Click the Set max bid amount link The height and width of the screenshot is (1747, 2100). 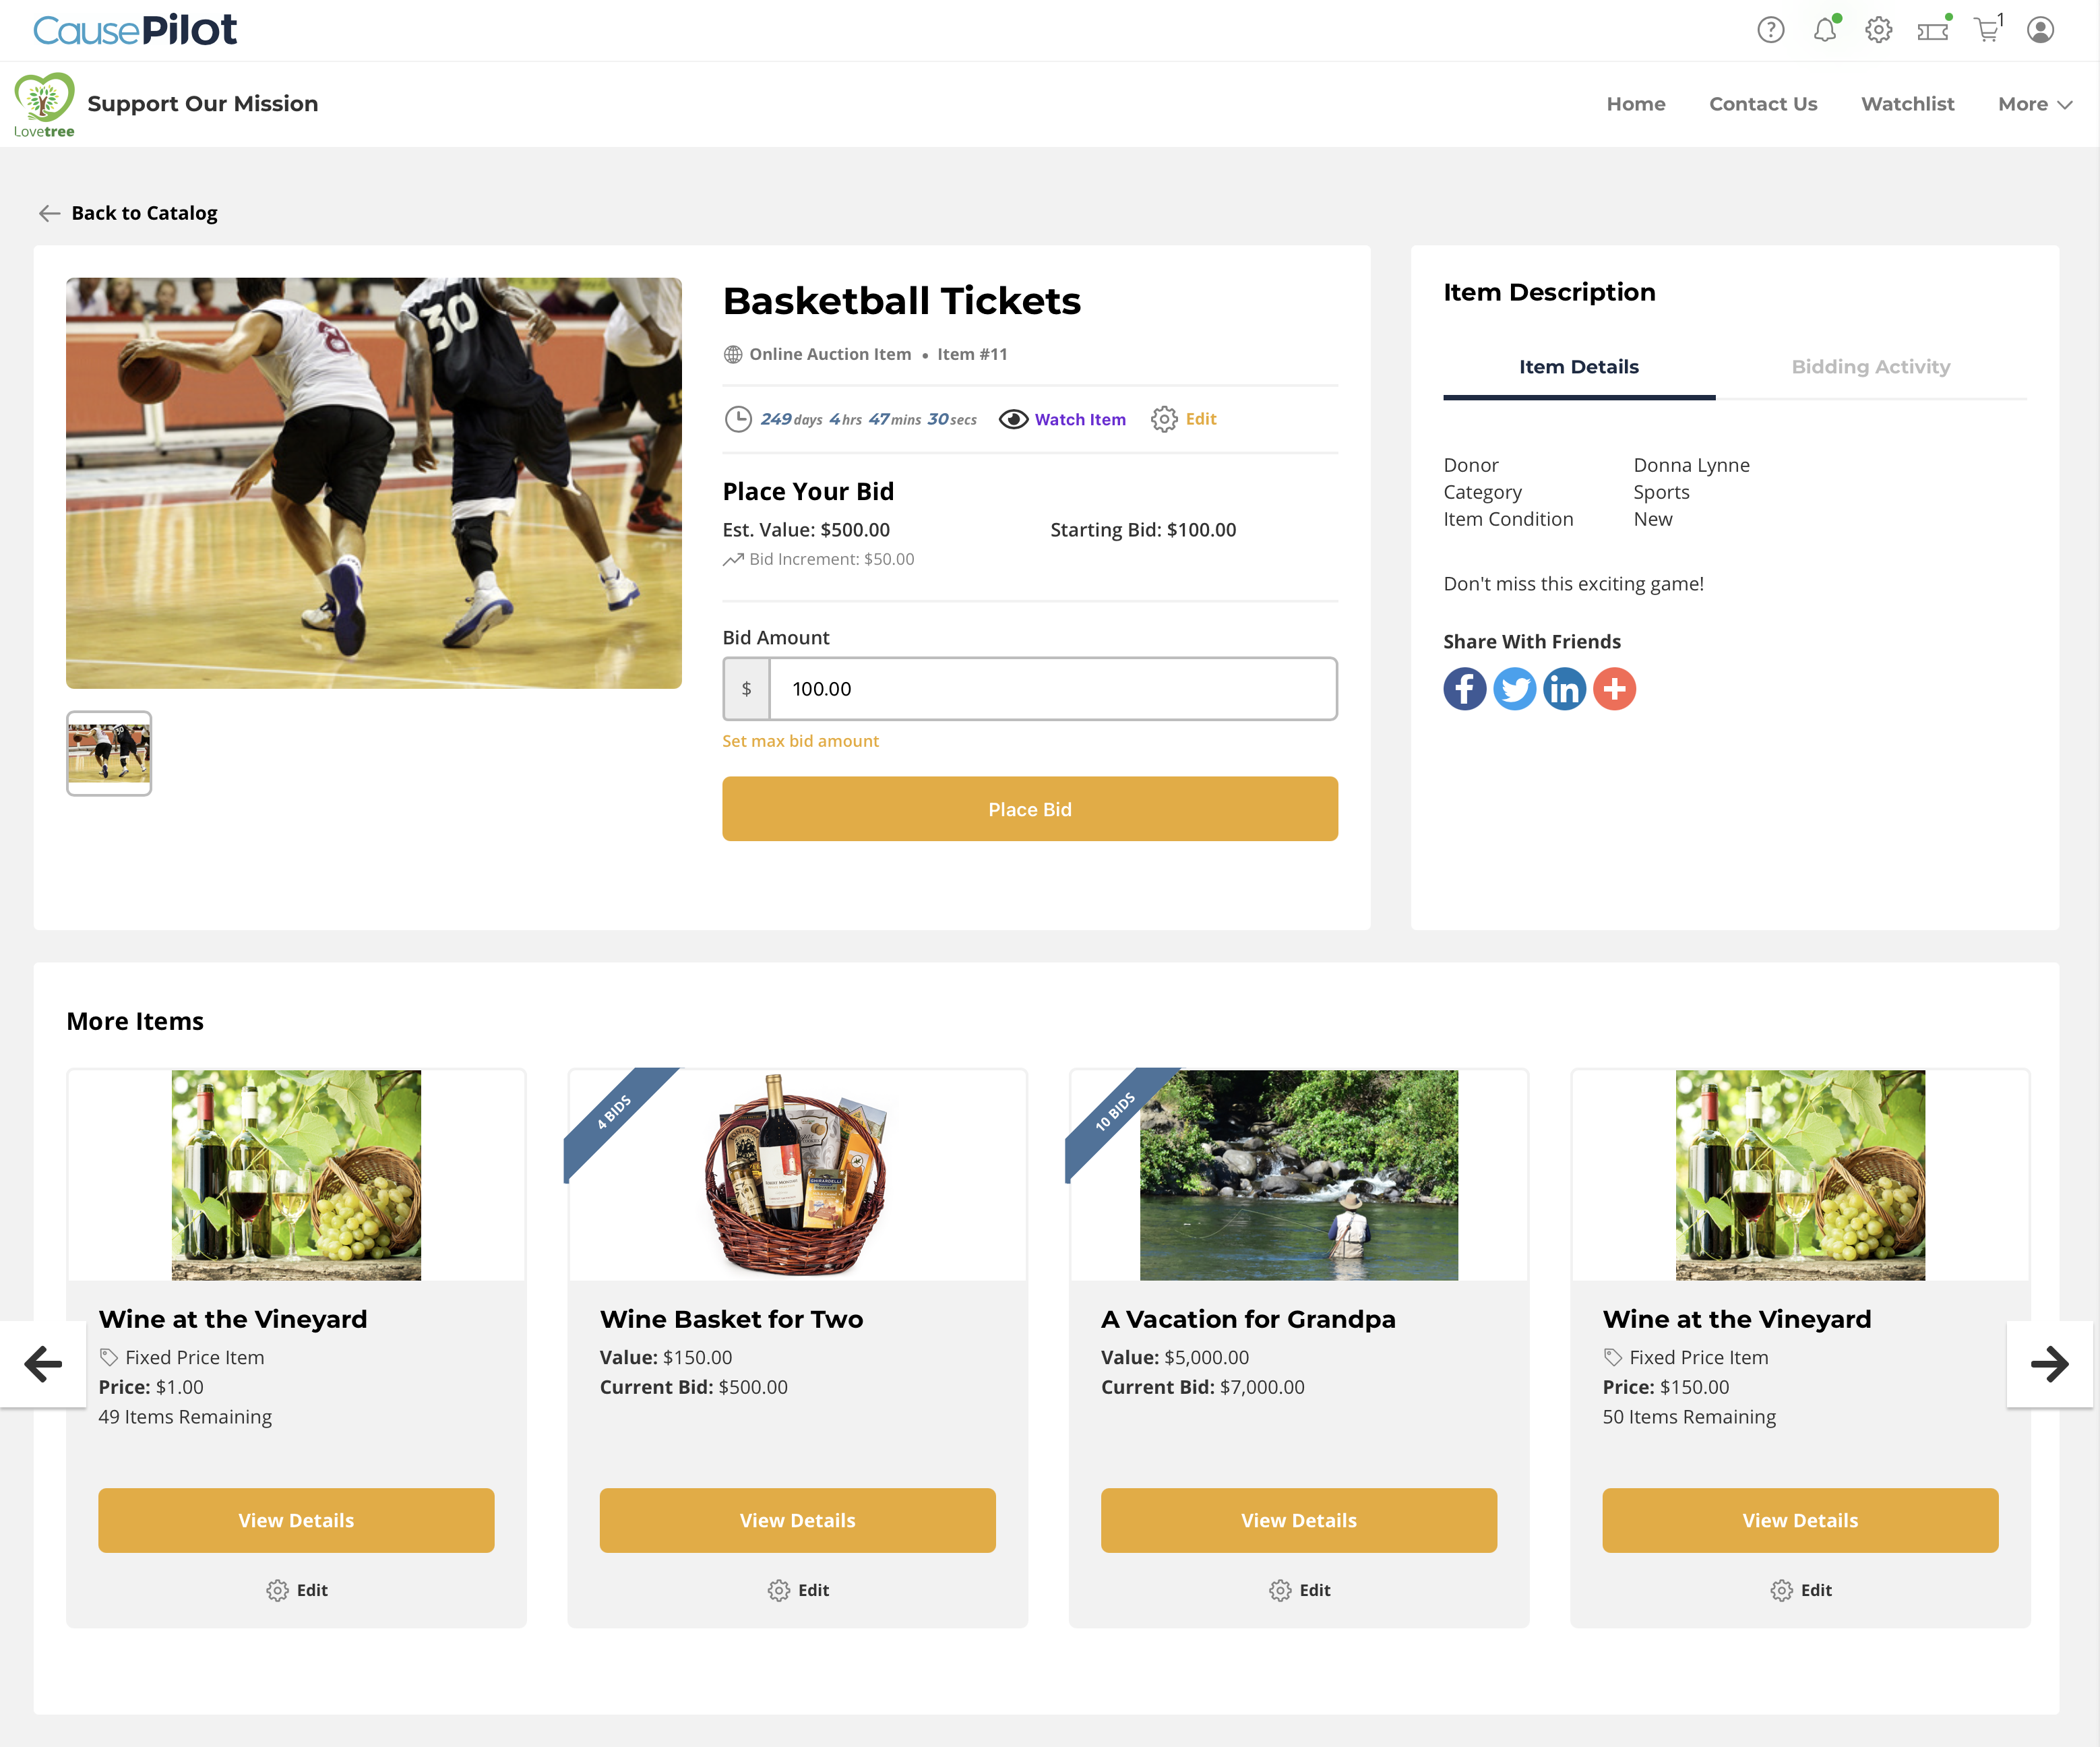tap(800, 741)
